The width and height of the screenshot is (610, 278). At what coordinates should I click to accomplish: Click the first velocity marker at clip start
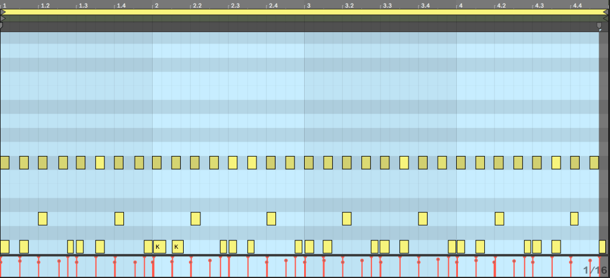pyautogui.click(x=1, y=261)
